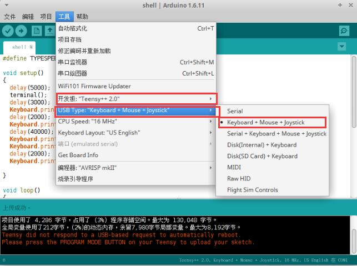This screenshot has width=357, height=266.
Task: Launch WiFi101 Firmware Updater
Action: point(94,86)
